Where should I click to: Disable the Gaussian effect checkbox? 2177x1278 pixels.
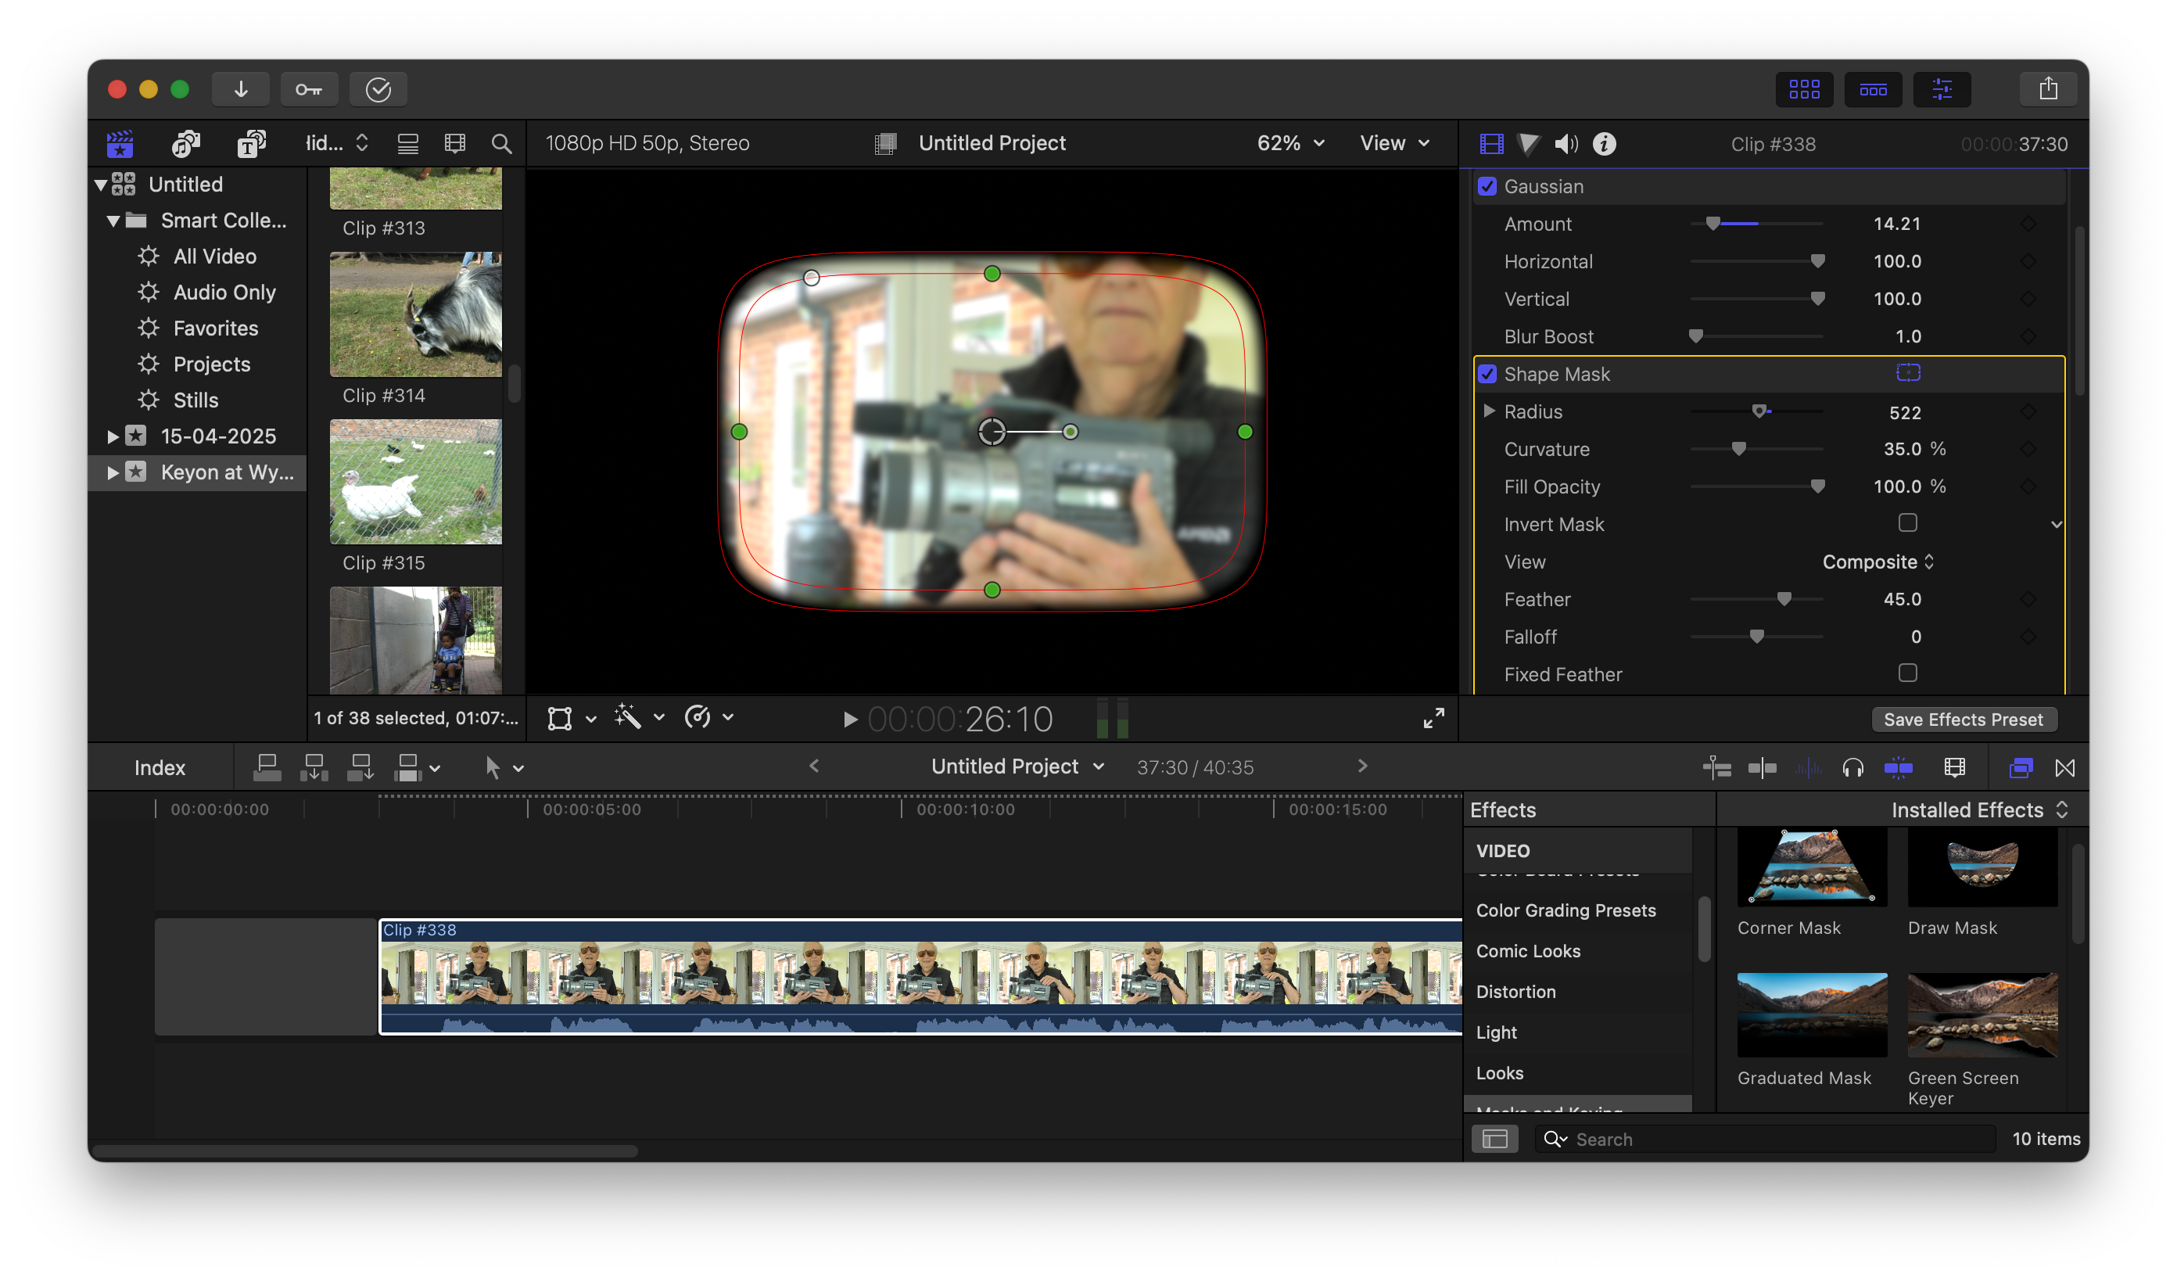click(1487, 187)
